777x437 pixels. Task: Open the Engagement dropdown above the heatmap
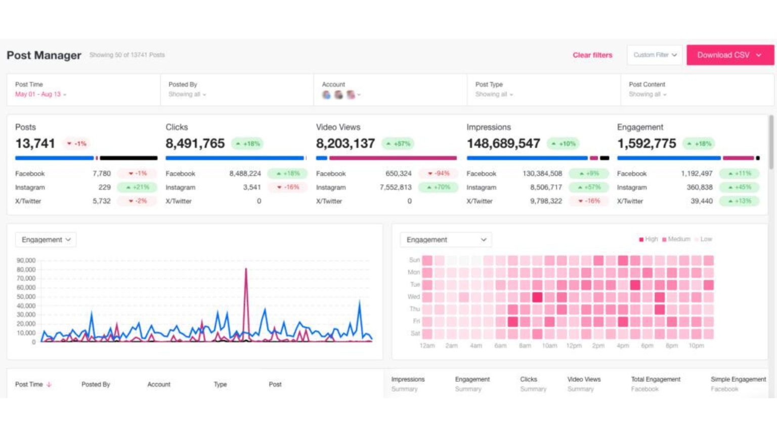pyautogui.click(x=446, y=239)
